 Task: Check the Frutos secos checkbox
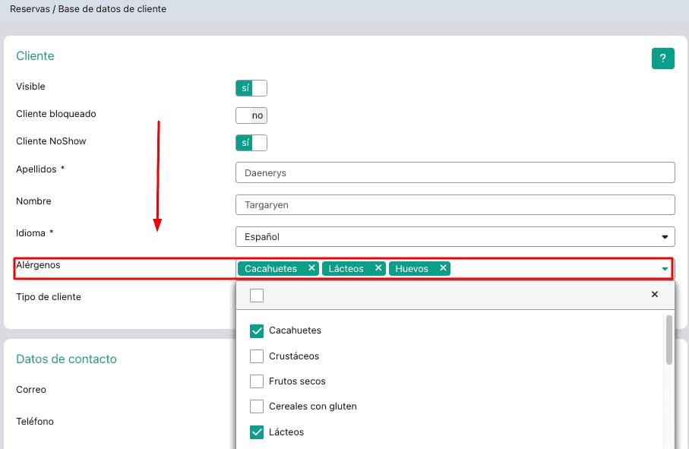coord(257,381)
